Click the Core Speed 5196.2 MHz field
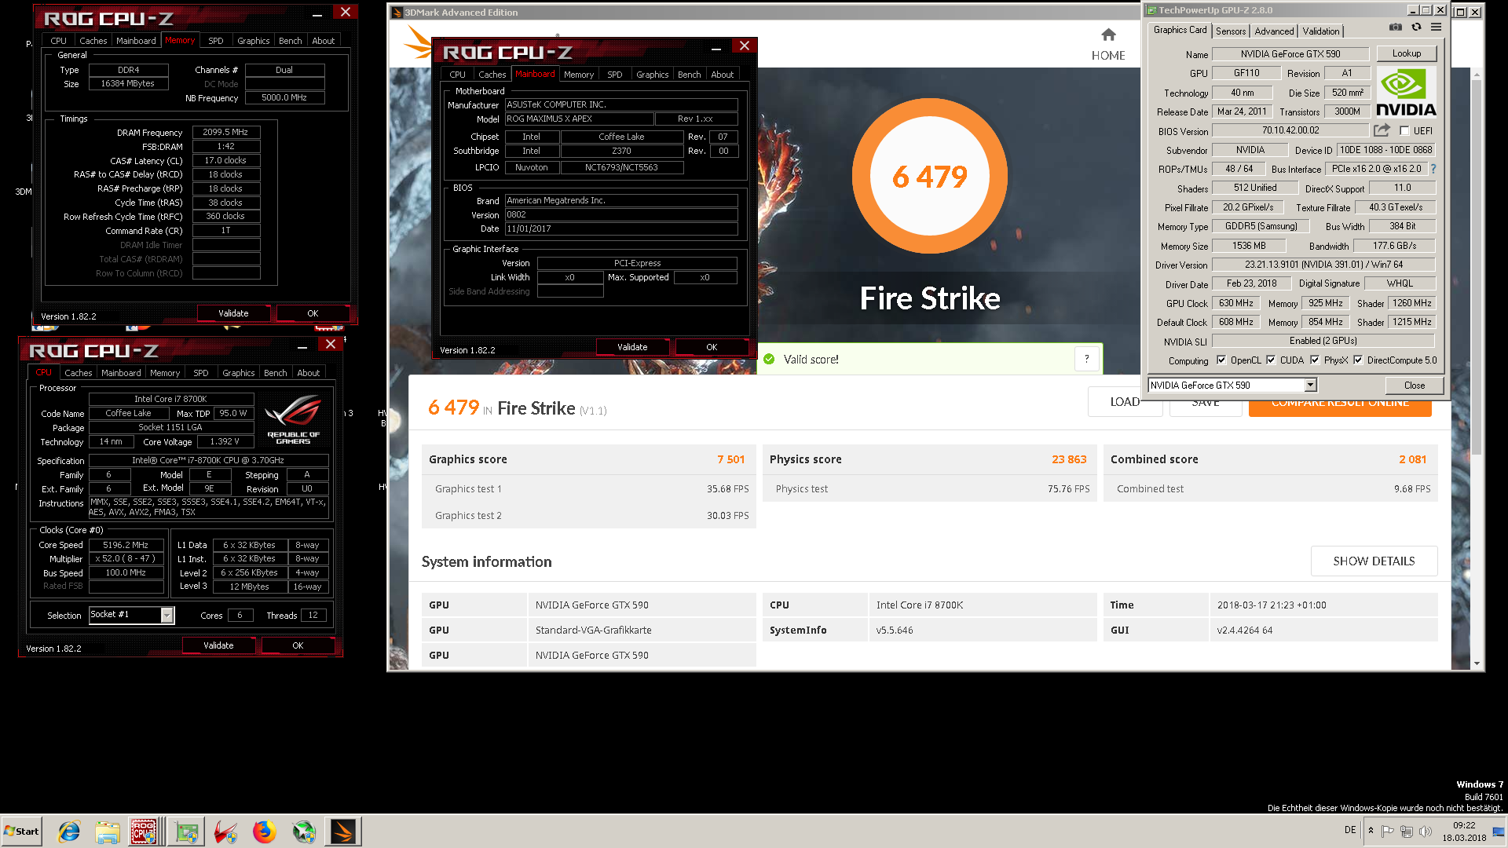1508x848 pixels. (126, 545)
